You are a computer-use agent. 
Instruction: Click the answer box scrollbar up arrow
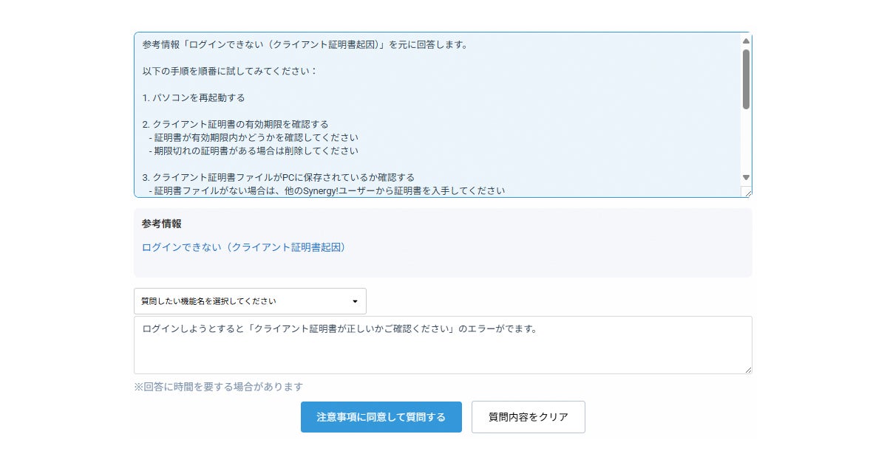(746, 41)
